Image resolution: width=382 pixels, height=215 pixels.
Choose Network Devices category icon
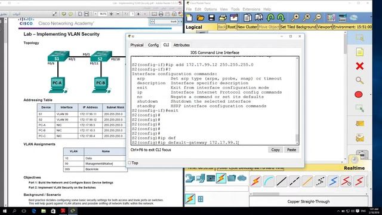tap(190, 179)
